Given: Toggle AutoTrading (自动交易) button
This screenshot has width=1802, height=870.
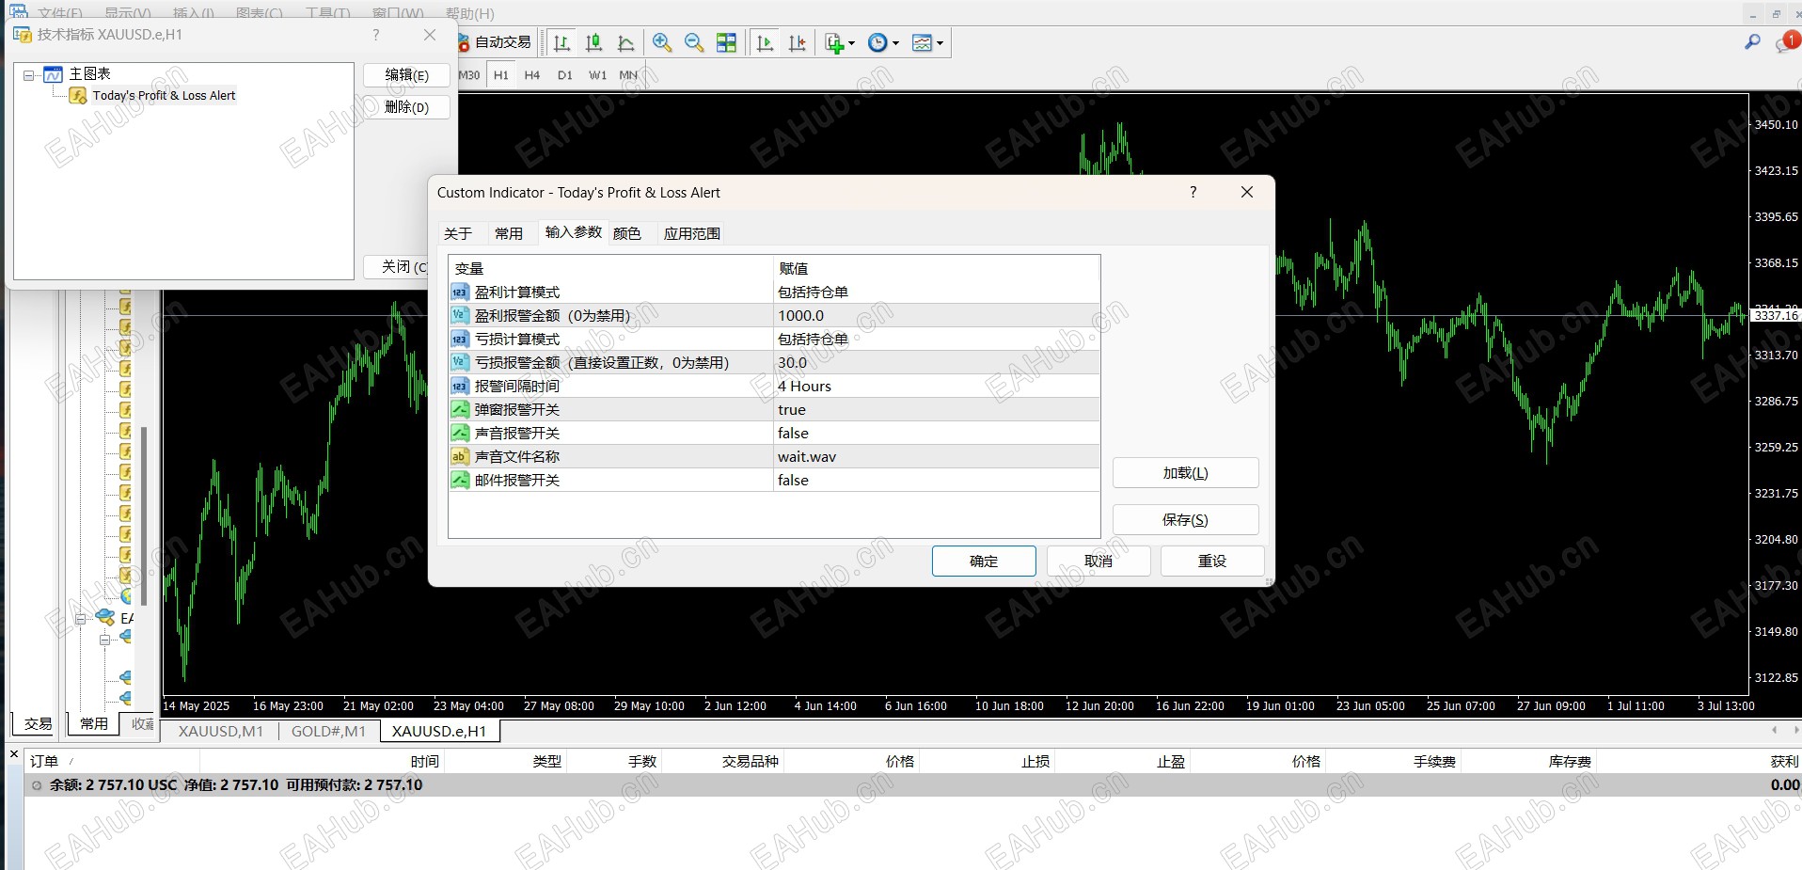Looking at the screenshot, I should (496, 42).
